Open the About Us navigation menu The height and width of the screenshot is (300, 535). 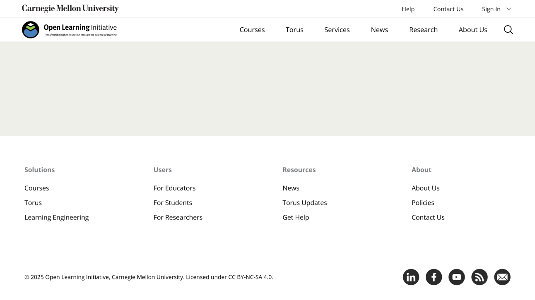point(473,30)
